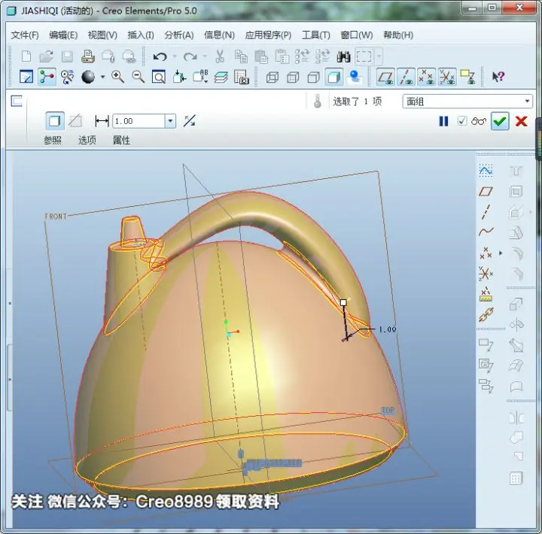Expand the shading mode dropdown arrow
Screen dimensions: 542x534
(102, 77)
